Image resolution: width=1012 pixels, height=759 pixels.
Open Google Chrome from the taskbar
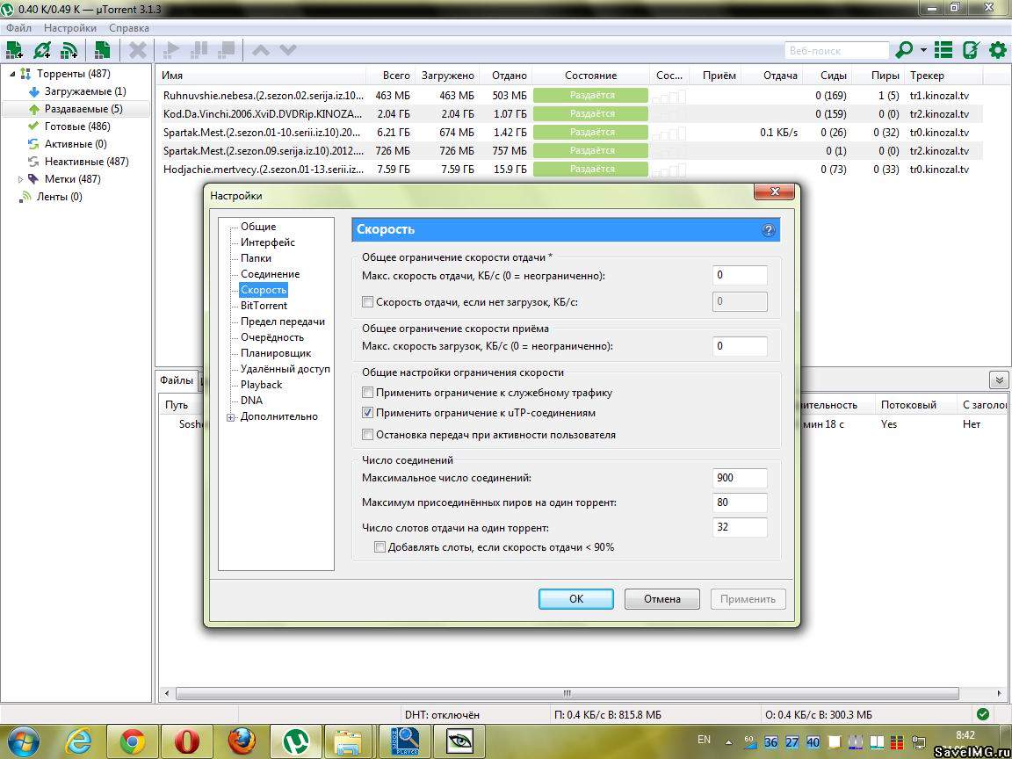pyautogui.click(x=132, y=741)
